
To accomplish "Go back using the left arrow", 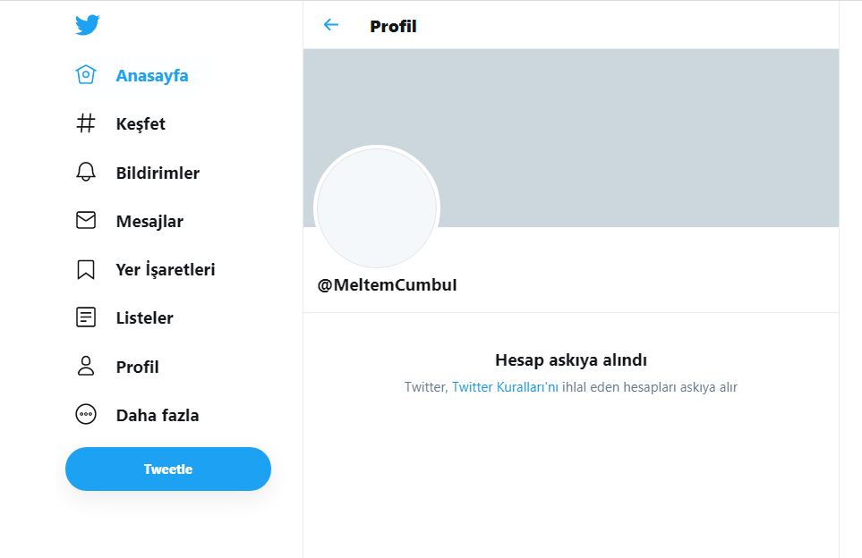I will coord(331,25).
